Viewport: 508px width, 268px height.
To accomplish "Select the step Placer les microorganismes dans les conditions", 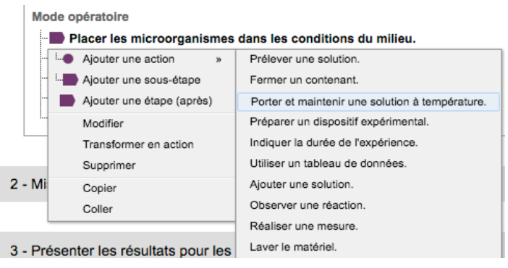I will pyautogui.click(x=242, y=38).
